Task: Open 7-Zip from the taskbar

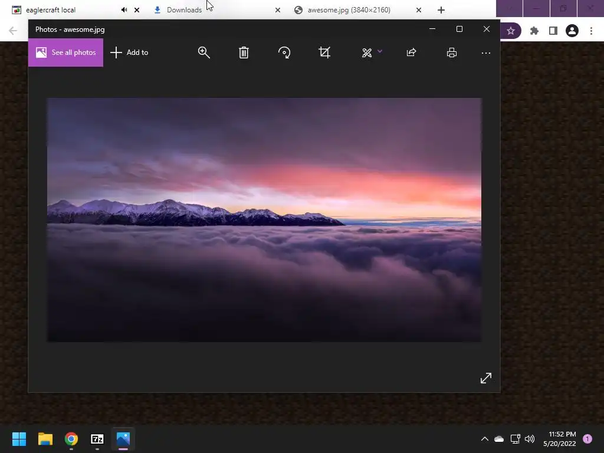Action: 97,439
